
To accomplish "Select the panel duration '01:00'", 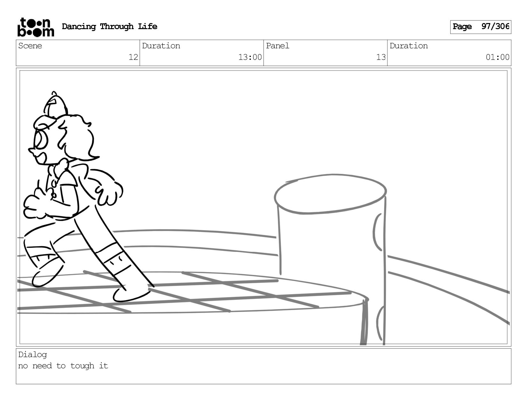I will point(498,57).
